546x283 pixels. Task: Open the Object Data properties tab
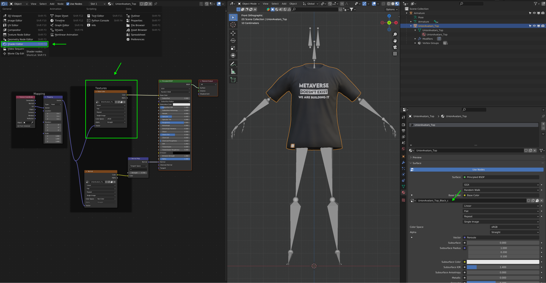point(403,186)
